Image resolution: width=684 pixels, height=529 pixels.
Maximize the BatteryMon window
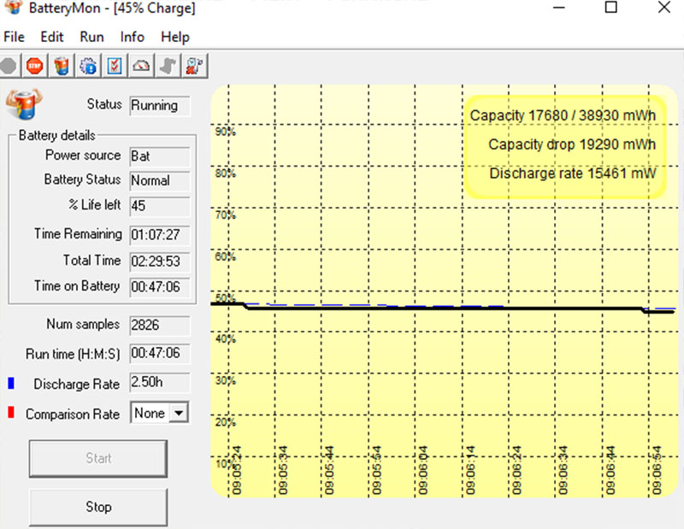610,8
